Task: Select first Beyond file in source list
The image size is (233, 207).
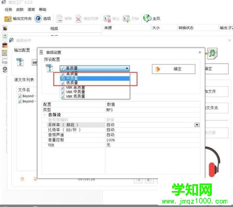Action: pyautogui.click(x=27, y=96)
